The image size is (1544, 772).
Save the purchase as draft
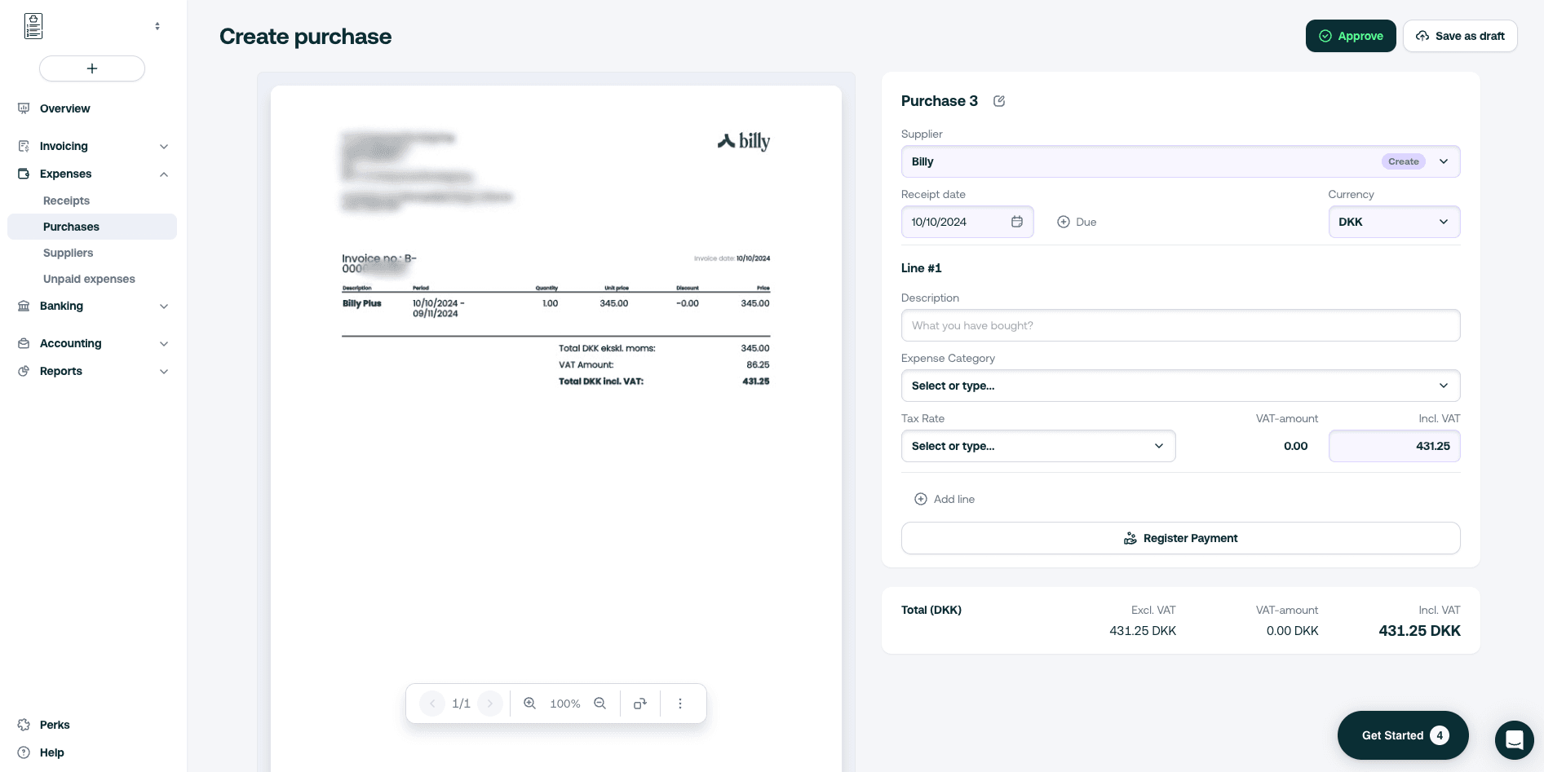coord(1460,36)
